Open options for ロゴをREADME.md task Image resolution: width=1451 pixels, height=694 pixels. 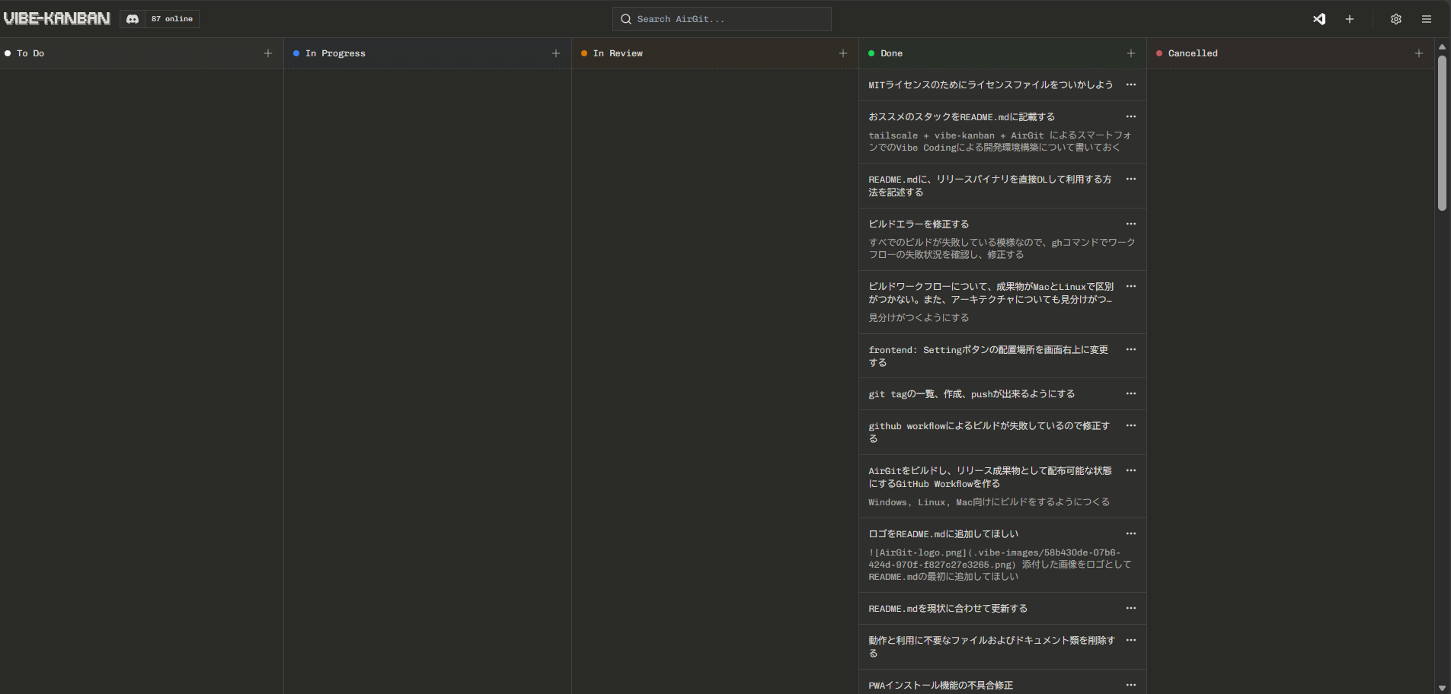[x=1131, y=533]
